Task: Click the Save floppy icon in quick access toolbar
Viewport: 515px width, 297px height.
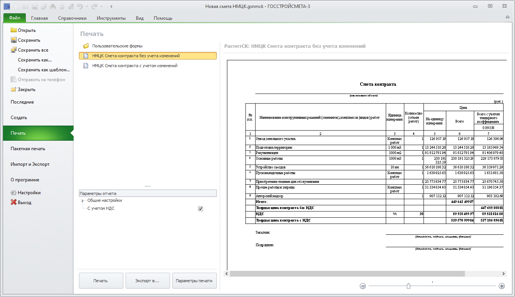Action: (35, 6)
